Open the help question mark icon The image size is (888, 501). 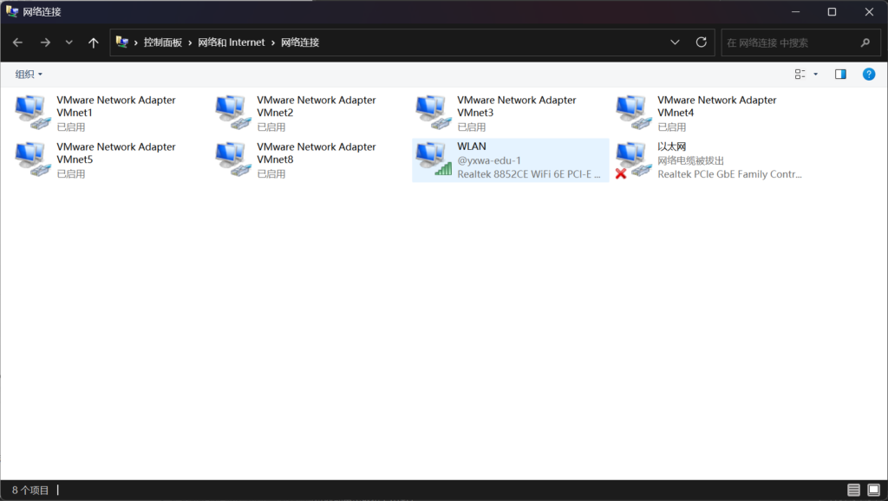pyautogui.click(x=868, y=75)
